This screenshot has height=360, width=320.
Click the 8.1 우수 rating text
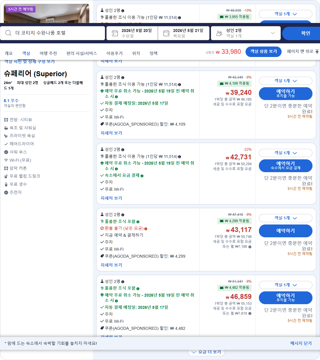coord(11,101)
